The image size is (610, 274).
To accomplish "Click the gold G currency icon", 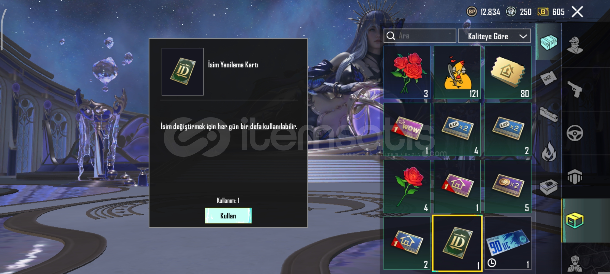I will click(x=543, y=12).
